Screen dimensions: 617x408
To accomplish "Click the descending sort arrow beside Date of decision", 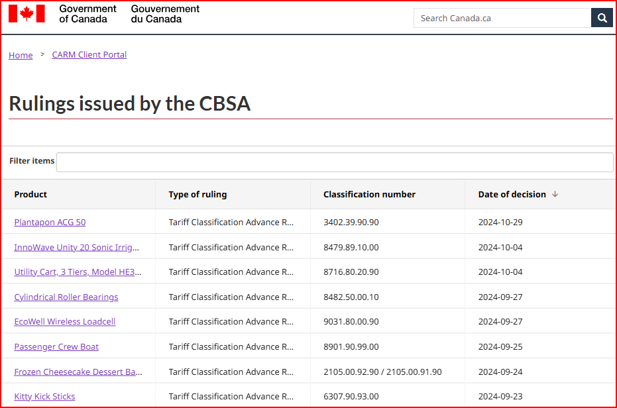I will (555, 194).
